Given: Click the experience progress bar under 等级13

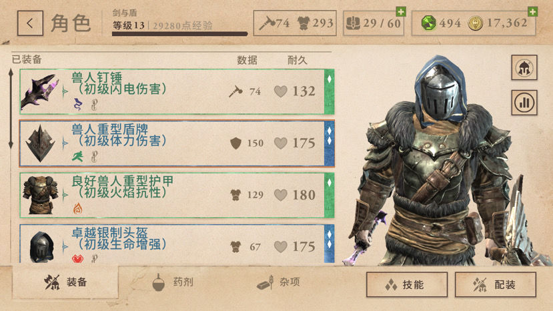Looking at the screenshot, I should (x=180, y=34).
